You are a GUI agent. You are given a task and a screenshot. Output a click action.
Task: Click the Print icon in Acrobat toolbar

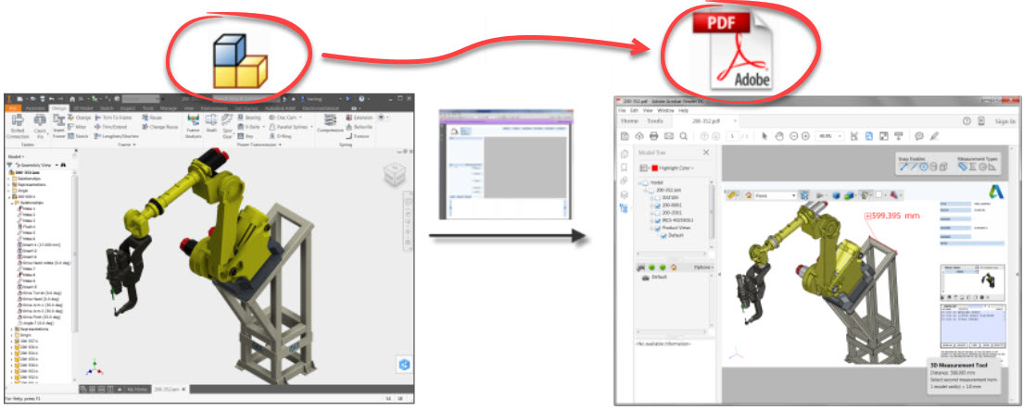point(652,136)
